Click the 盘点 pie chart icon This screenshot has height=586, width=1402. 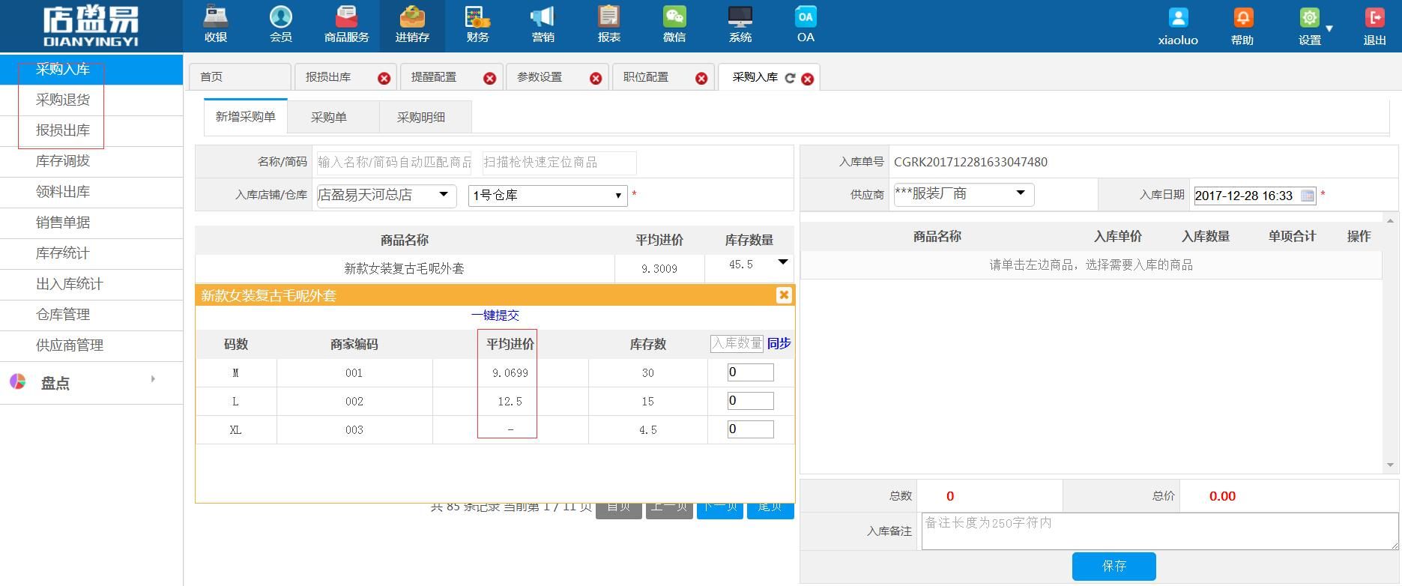coord(18,382)
